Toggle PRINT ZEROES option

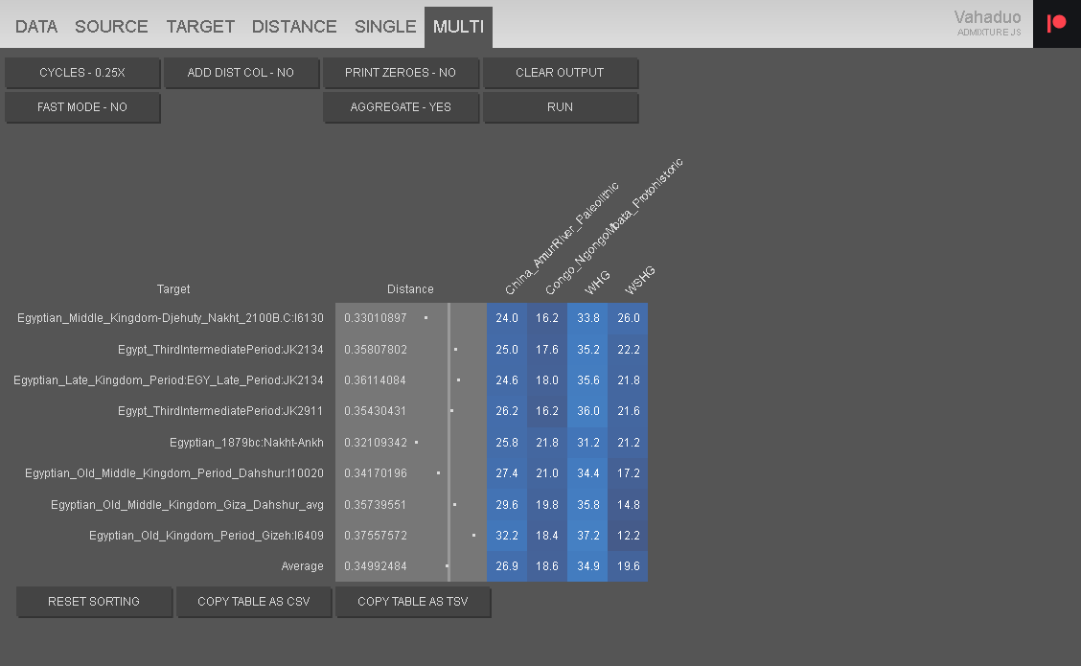click(401, 73)
